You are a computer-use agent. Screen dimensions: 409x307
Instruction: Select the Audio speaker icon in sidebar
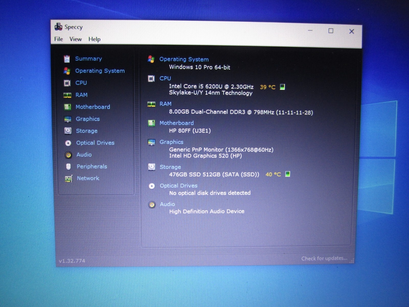click(x=68, y=155)
